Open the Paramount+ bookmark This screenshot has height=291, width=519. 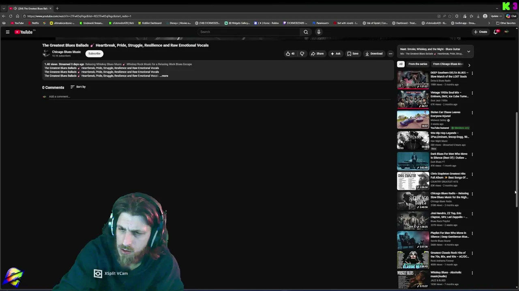click(x=321, y=23)
